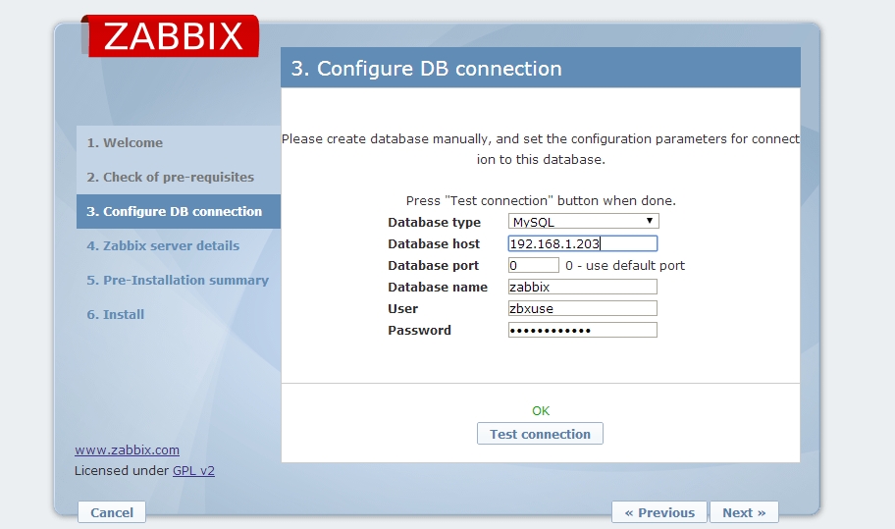Click the 'Database port' label
The height and width of the screenshot is (529, 895).
(433, 266)
